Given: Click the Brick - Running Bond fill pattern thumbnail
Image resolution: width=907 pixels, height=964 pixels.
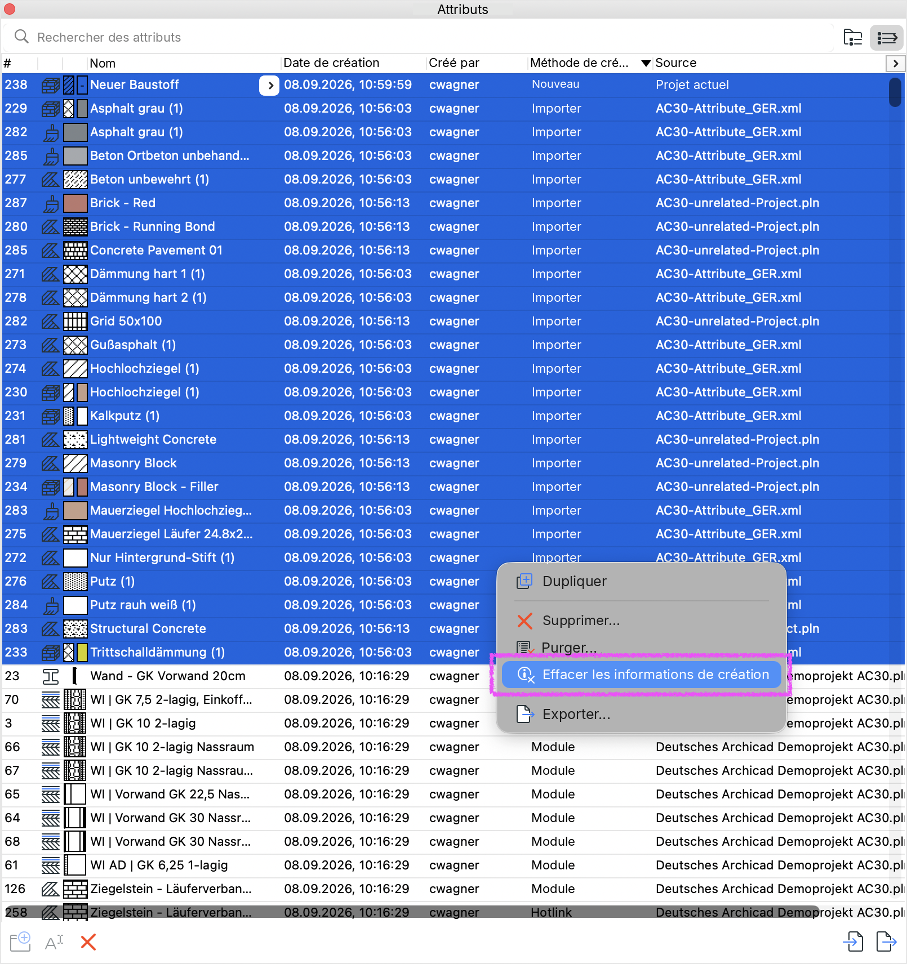Looking at the screenshot, I should pyautogui.click(x=75, y=226).
